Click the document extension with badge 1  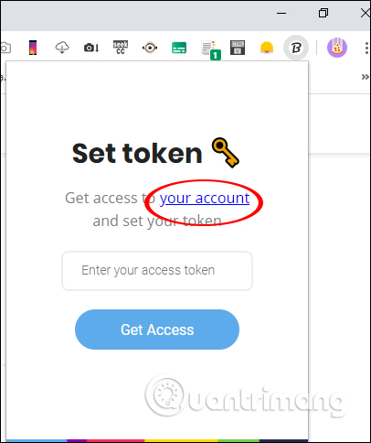(x=210, y=49)
